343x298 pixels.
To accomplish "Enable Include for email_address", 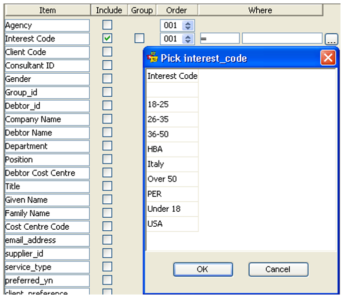I will (107, 240).
